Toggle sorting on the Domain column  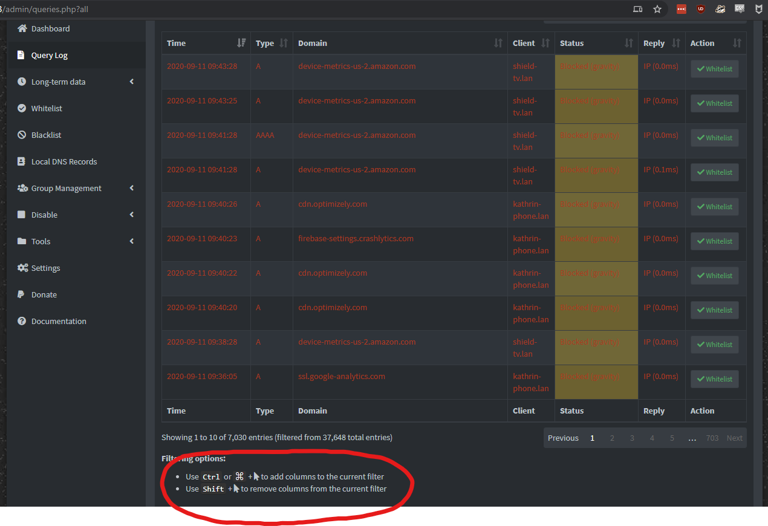coord(498,43)
